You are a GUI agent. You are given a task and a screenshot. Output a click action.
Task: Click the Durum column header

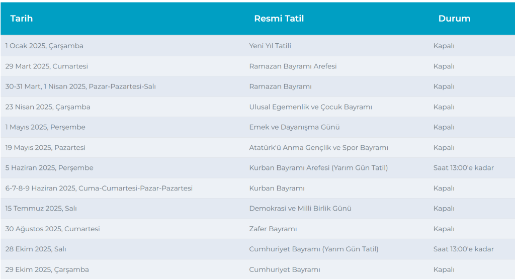click(454, 19)
